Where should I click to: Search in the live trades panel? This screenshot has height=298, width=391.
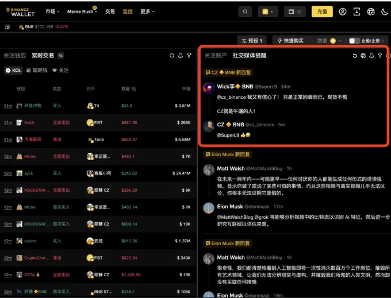tap(172, 56)
